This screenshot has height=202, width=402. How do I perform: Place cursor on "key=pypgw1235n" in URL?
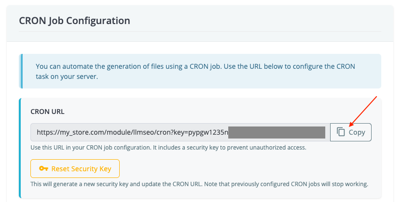(x=201, y=132)
